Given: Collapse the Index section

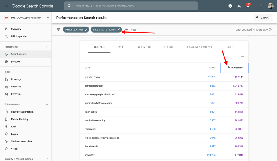Looking at the screenshot, I should click(47, 72).
